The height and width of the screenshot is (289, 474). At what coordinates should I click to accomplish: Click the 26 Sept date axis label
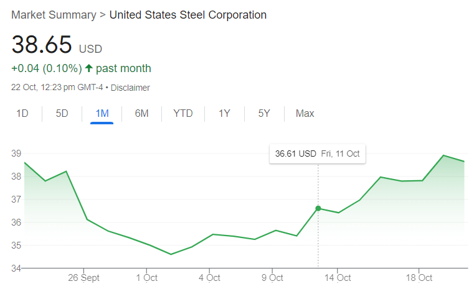click(x=84, y=278)
